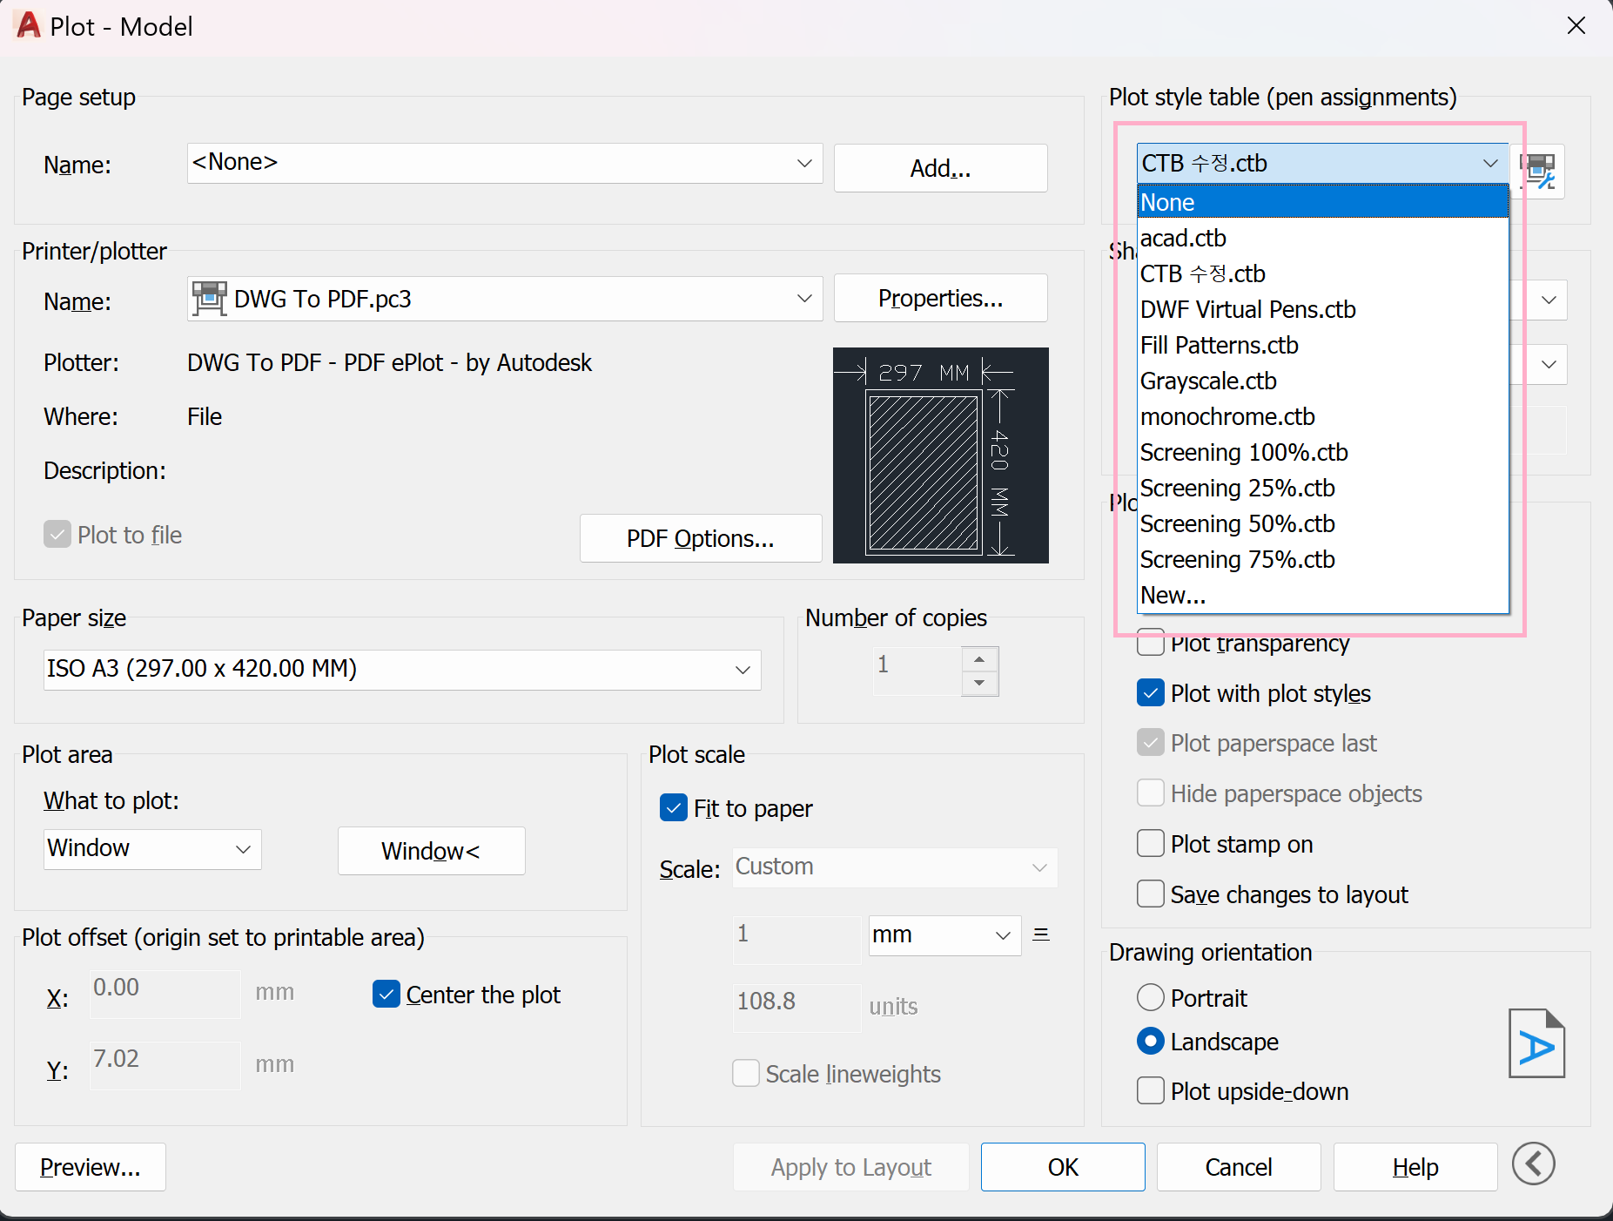
Task: Select Landscape orientation
Action: 1151,1041
